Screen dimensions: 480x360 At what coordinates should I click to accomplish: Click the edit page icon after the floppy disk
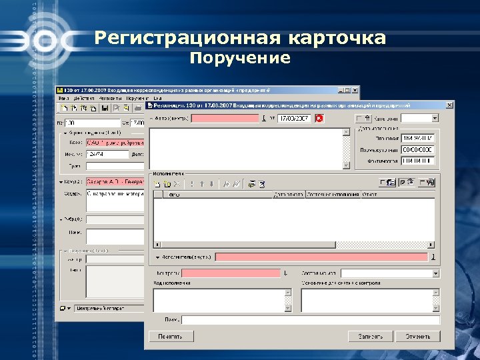(x=116, y=108)
